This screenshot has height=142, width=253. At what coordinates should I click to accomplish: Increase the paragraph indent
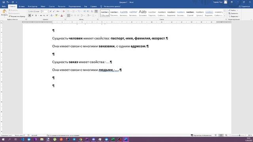coord(88,11)
